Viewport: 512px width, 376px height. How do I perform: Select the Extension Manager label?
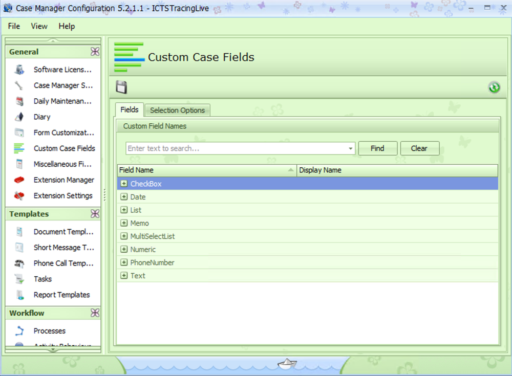(x=64, y=180)
